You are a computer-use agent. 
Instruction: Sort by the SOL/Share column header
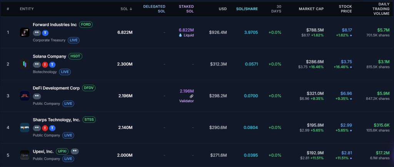pos(247,9)
